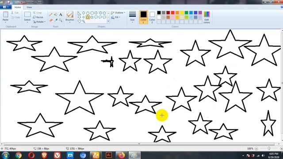The width and height of the screenshot is (283, 159).
Task: Open the Size line thickness dropdown
Action: click(x=132, y=17)
